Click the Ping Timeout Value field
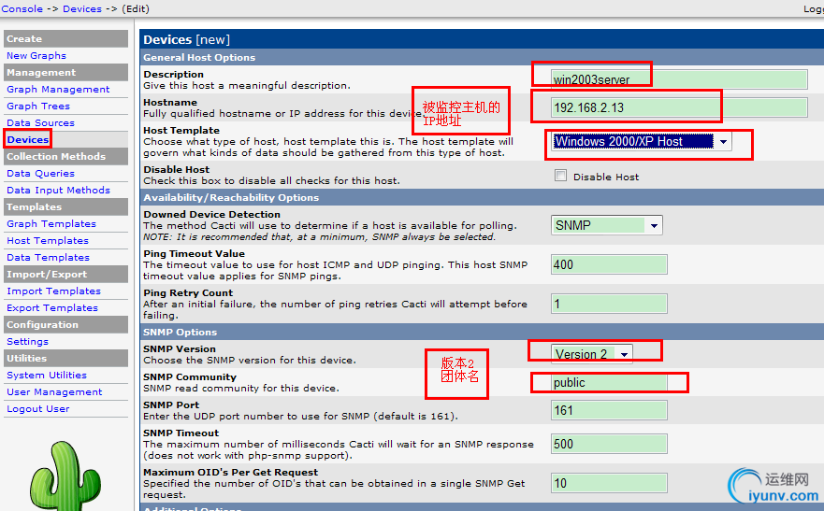This screenshot has height=511, width=824. coord(609,264)
